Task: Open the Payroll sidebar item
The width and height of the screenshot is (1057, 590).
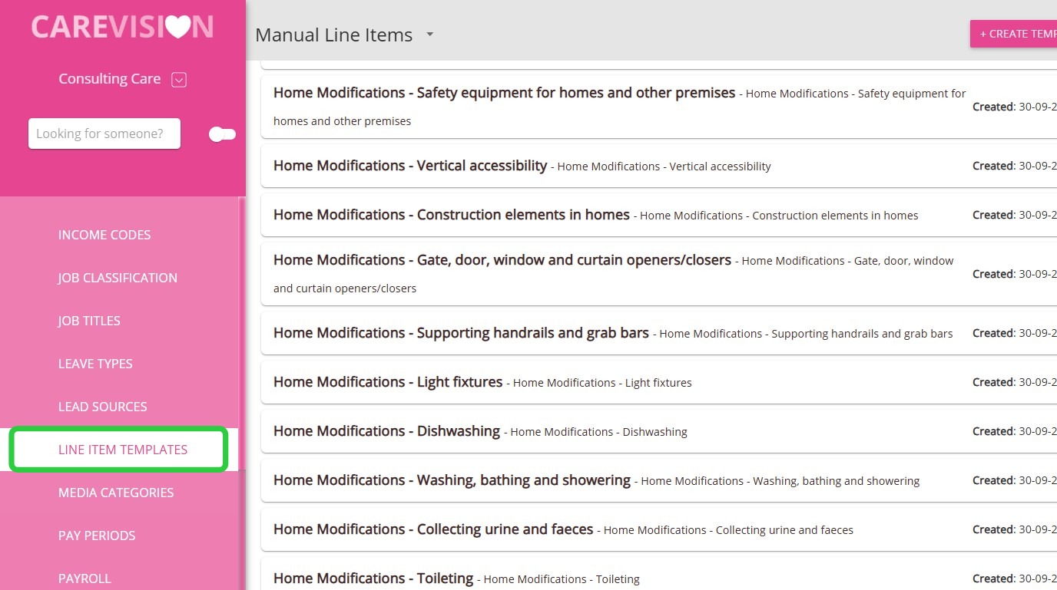Action: pyautogui.click(x=84, y=578)
